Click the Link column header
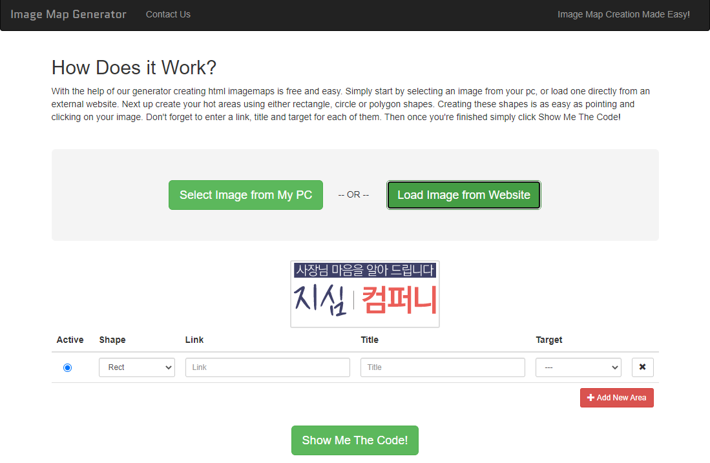Viewport: 710px width, 463px height. click(194, 340)
